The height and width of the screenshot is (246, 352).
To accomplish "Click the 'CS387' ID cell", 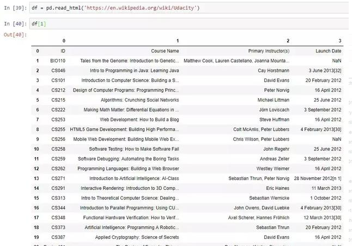I will click(58, 237).
